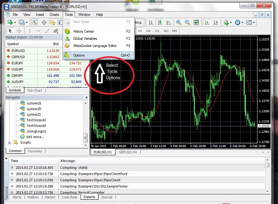
Task: Click the 641 more globe icon
Action: [22, 137]
